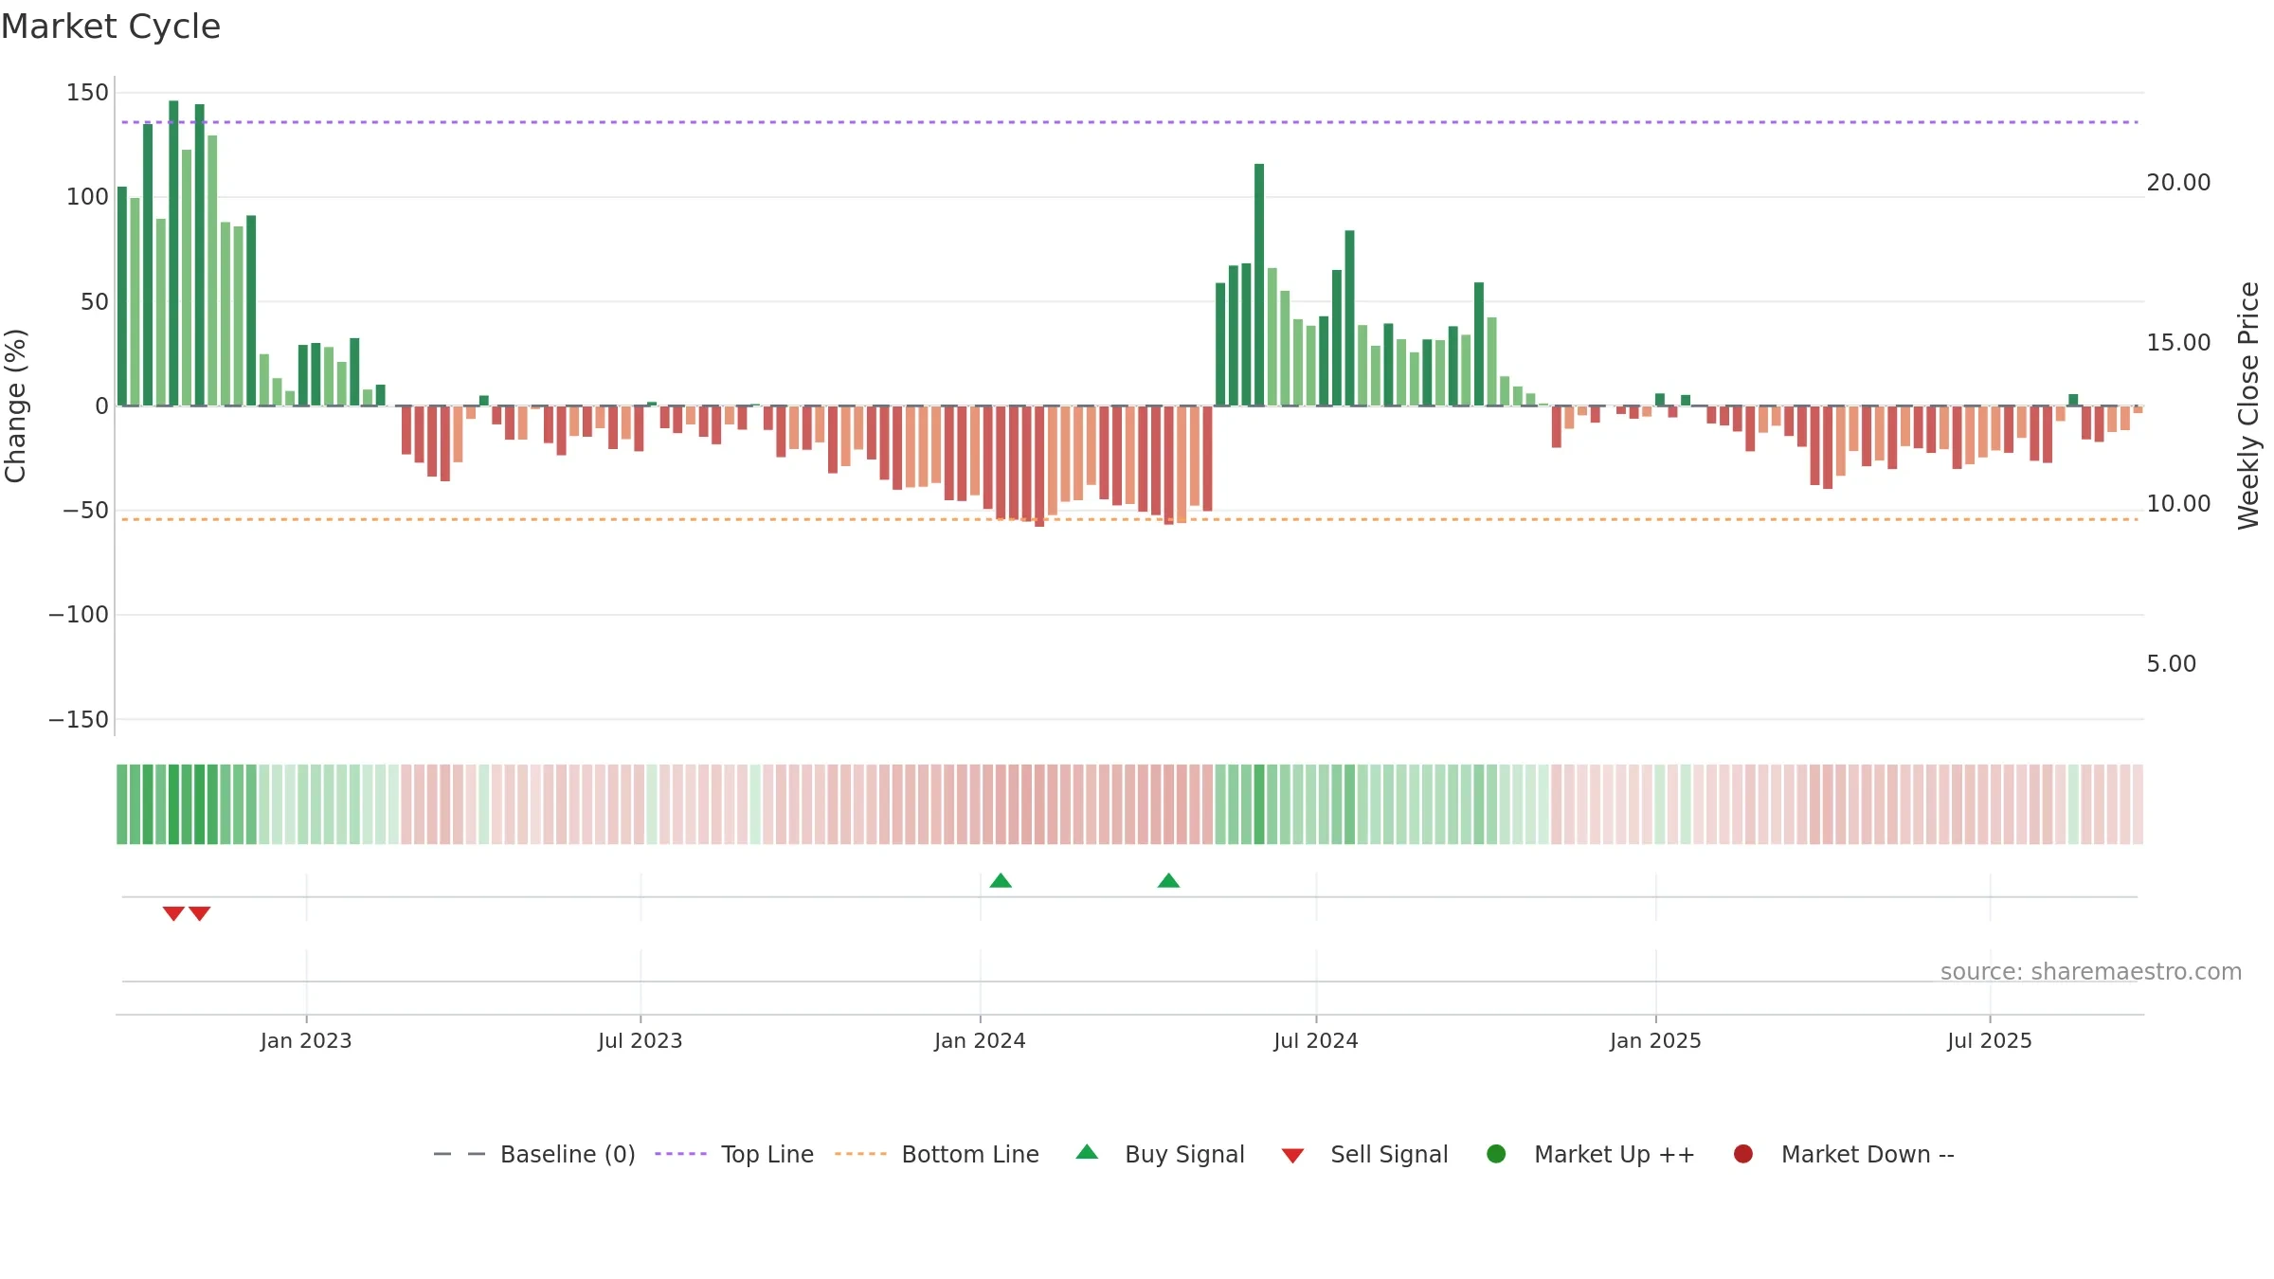Screen dimensions: 2274x1279
Task: Click the Jan 2023 axis tick label
Action: [306, 1040]
